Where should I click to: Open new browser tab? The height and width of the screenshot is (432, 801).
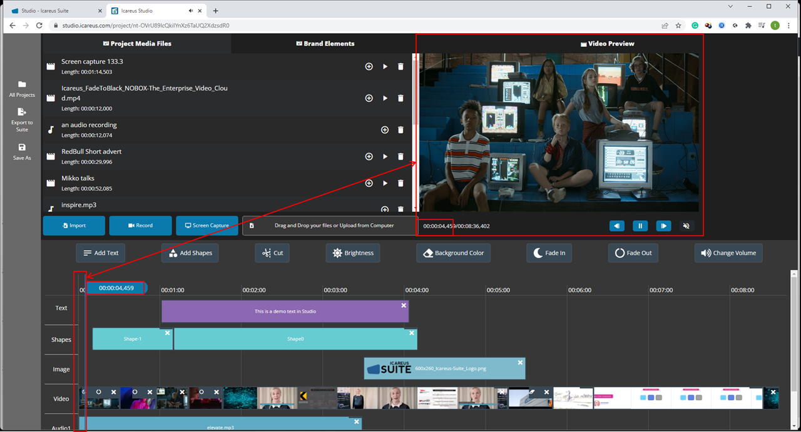pyautogui.click(x=216, y=11)
